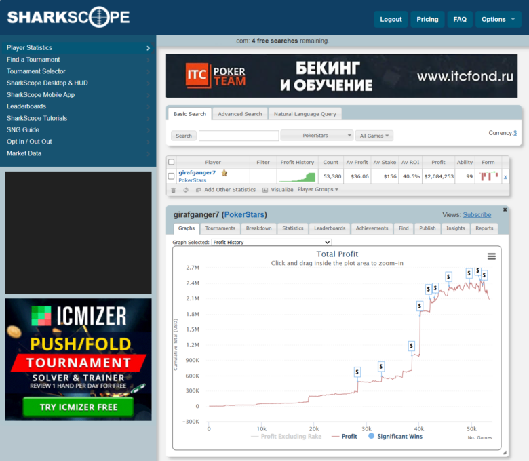529x461 pixels.
Task: Click the Logout button
Action: (x=391, y=19)
